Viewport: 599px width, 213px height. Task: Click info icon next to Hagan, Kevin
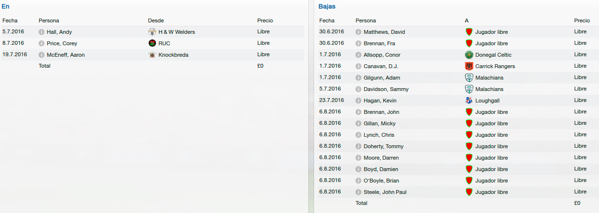pos(358,101)
